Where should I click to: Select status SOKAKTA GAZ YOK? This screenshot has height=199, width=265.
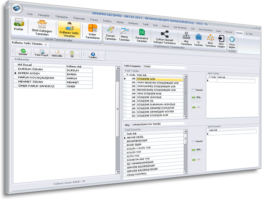pos(154,159)
